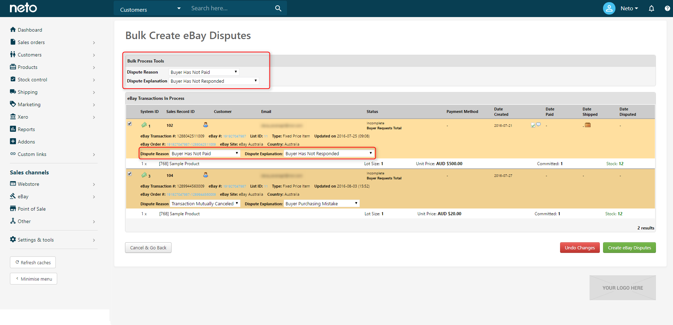This screenshot has width=673, height=325.
Task: Click the money tag icon for system ID 1
Action: 144,125
